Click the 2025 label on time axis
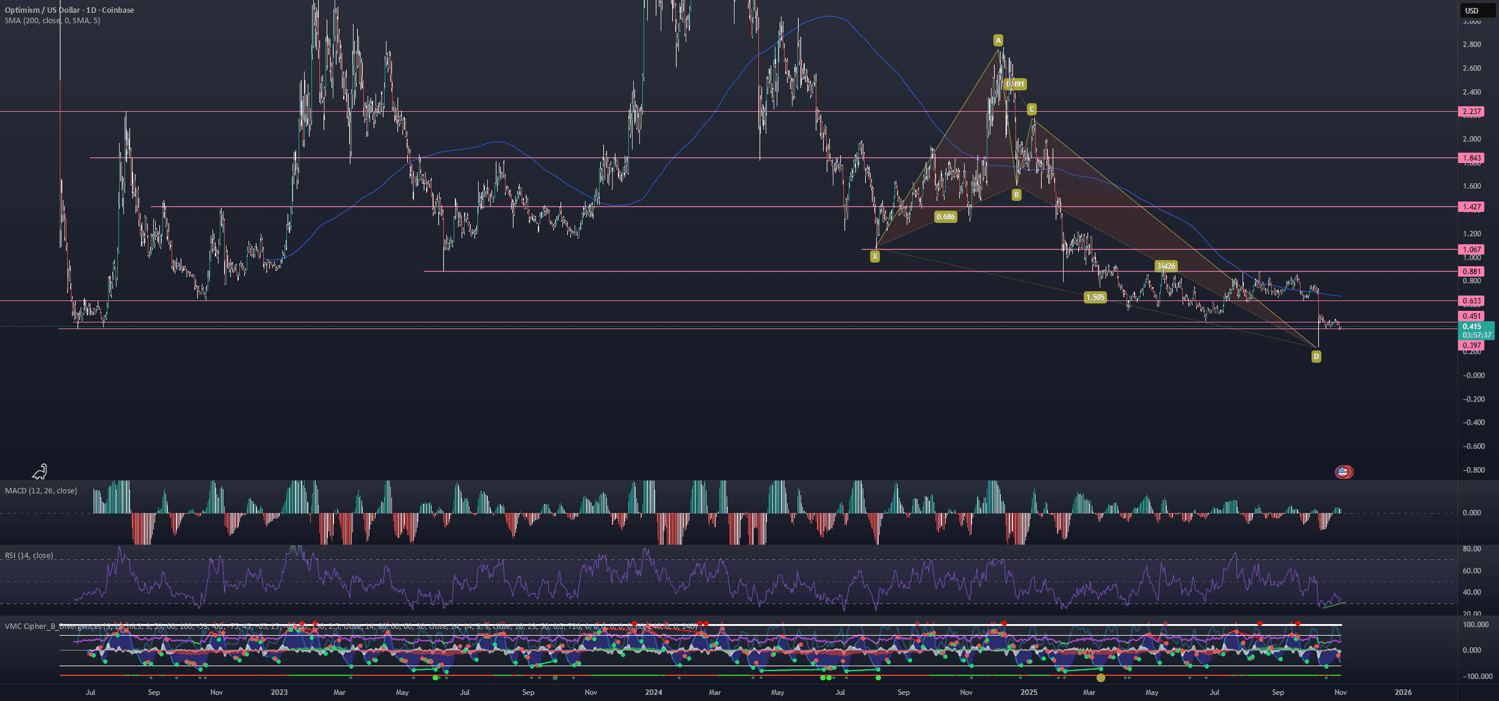This screenshot has height=701, width=1499. click(x=1029, y=692)
